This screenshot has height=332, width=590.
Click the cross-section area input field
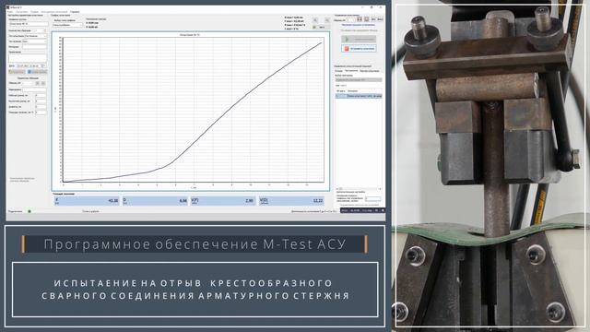pos(41,113)
